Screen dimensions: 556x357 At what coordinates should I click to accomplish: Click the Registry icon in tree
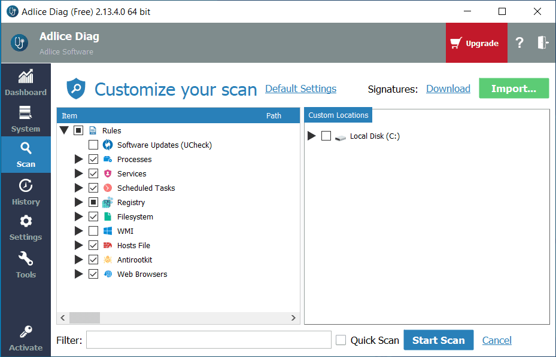coord(108,202)
